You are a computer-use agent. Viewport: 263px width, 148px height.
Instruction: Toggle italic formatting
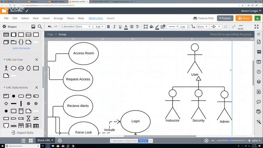coord(114,27)
